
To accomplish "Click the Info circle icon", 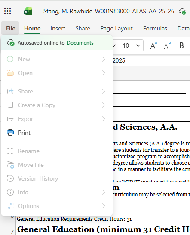I will [10, 192].
